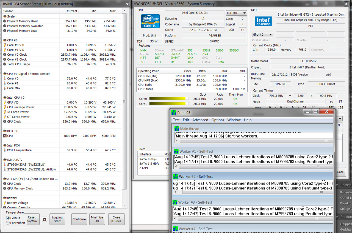Click the Close & Save button

point(116,219)
